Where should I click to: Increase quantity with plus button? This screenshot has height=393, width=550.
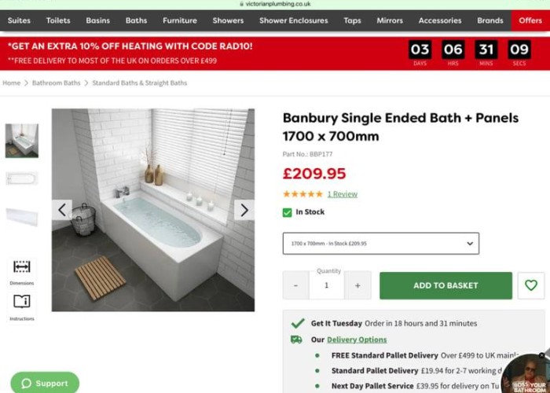[357, 285]
